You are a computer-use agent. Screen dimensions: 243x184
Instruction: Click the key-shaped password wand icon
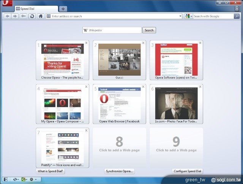(x=24, y=16)
